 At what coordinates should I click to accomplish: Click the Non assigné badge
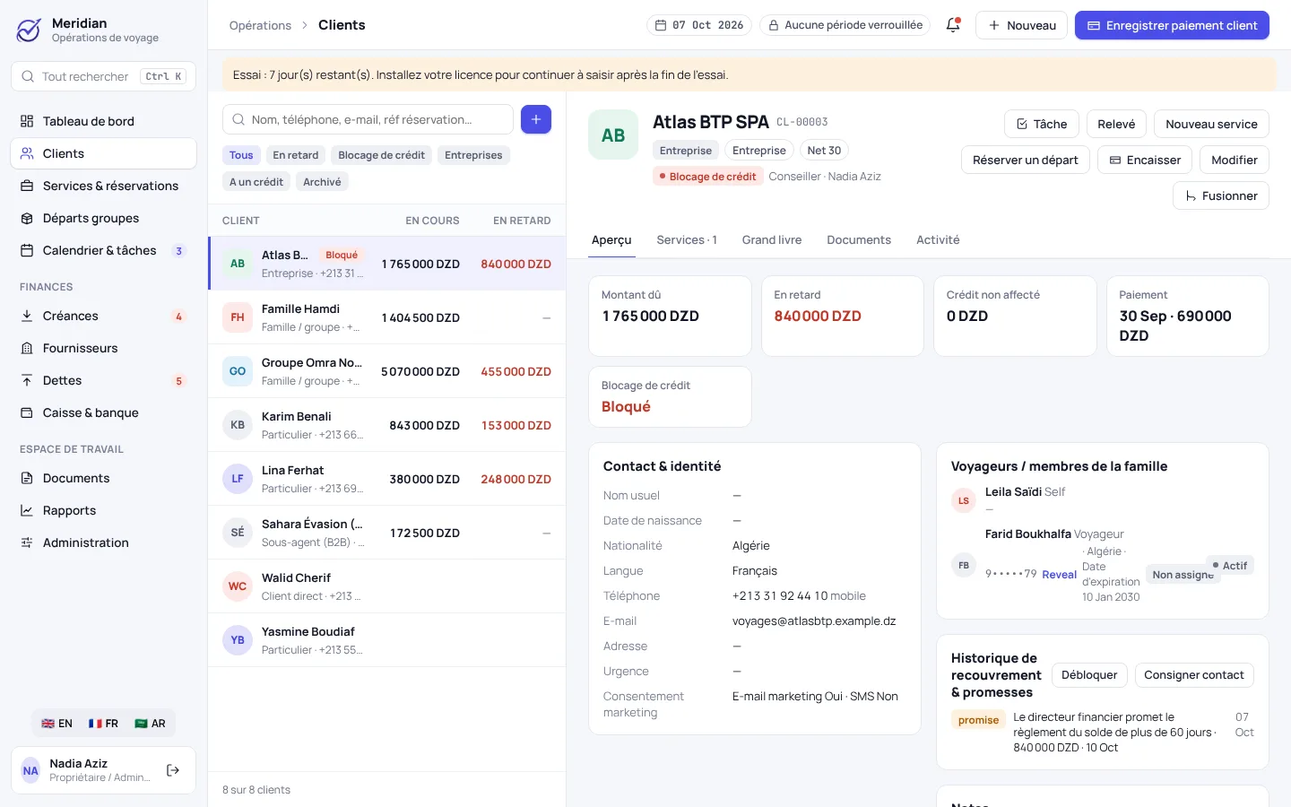1183,575
